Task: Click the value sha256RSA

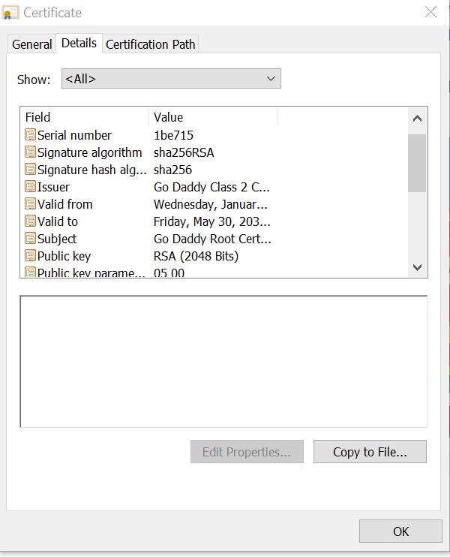Action: [x=184, y=152]
